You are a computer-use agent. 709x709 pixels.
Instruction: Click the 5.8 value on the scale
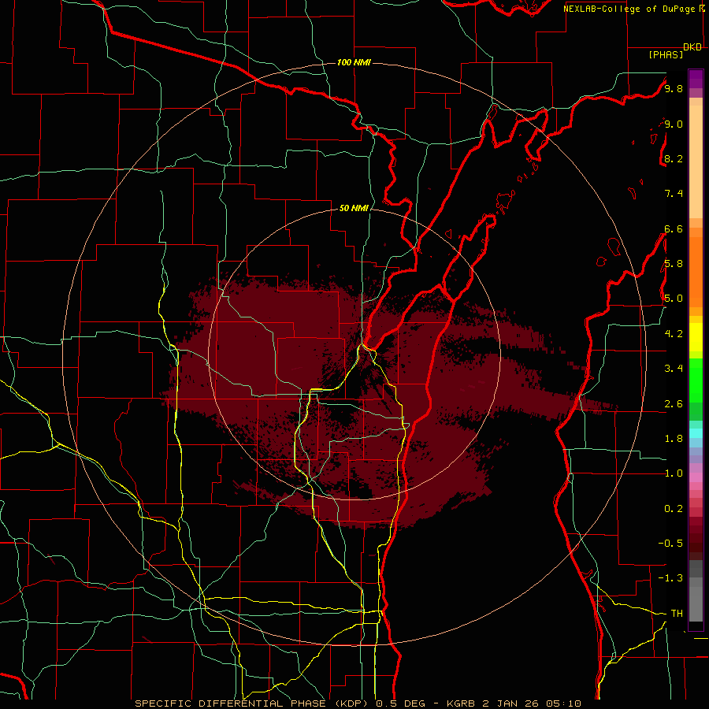pos(674,264)
